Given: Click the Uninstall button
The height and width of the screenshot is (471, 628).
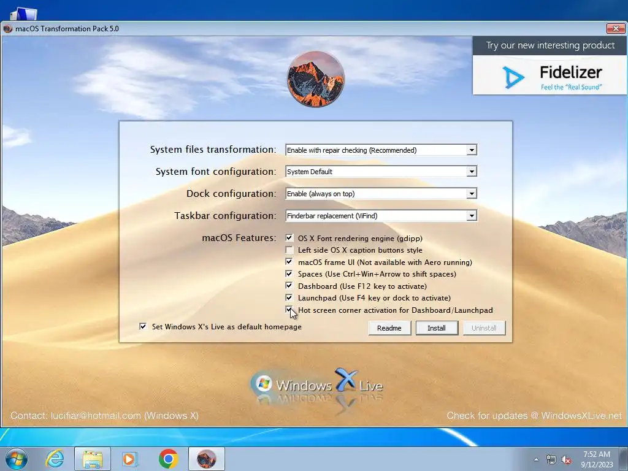Looking at the screenshot, I should pos(484,328).
